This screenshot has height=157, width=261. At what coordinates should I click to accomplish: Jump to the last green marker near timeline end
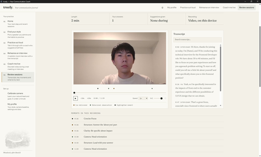pyautogui.click(x=152, y=89)
